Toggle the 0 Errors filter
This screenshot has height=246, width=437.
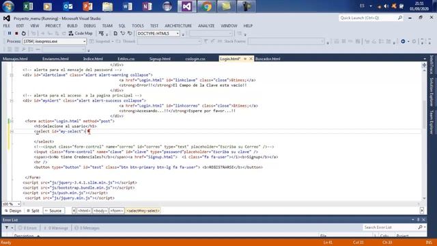pos(27,228)
